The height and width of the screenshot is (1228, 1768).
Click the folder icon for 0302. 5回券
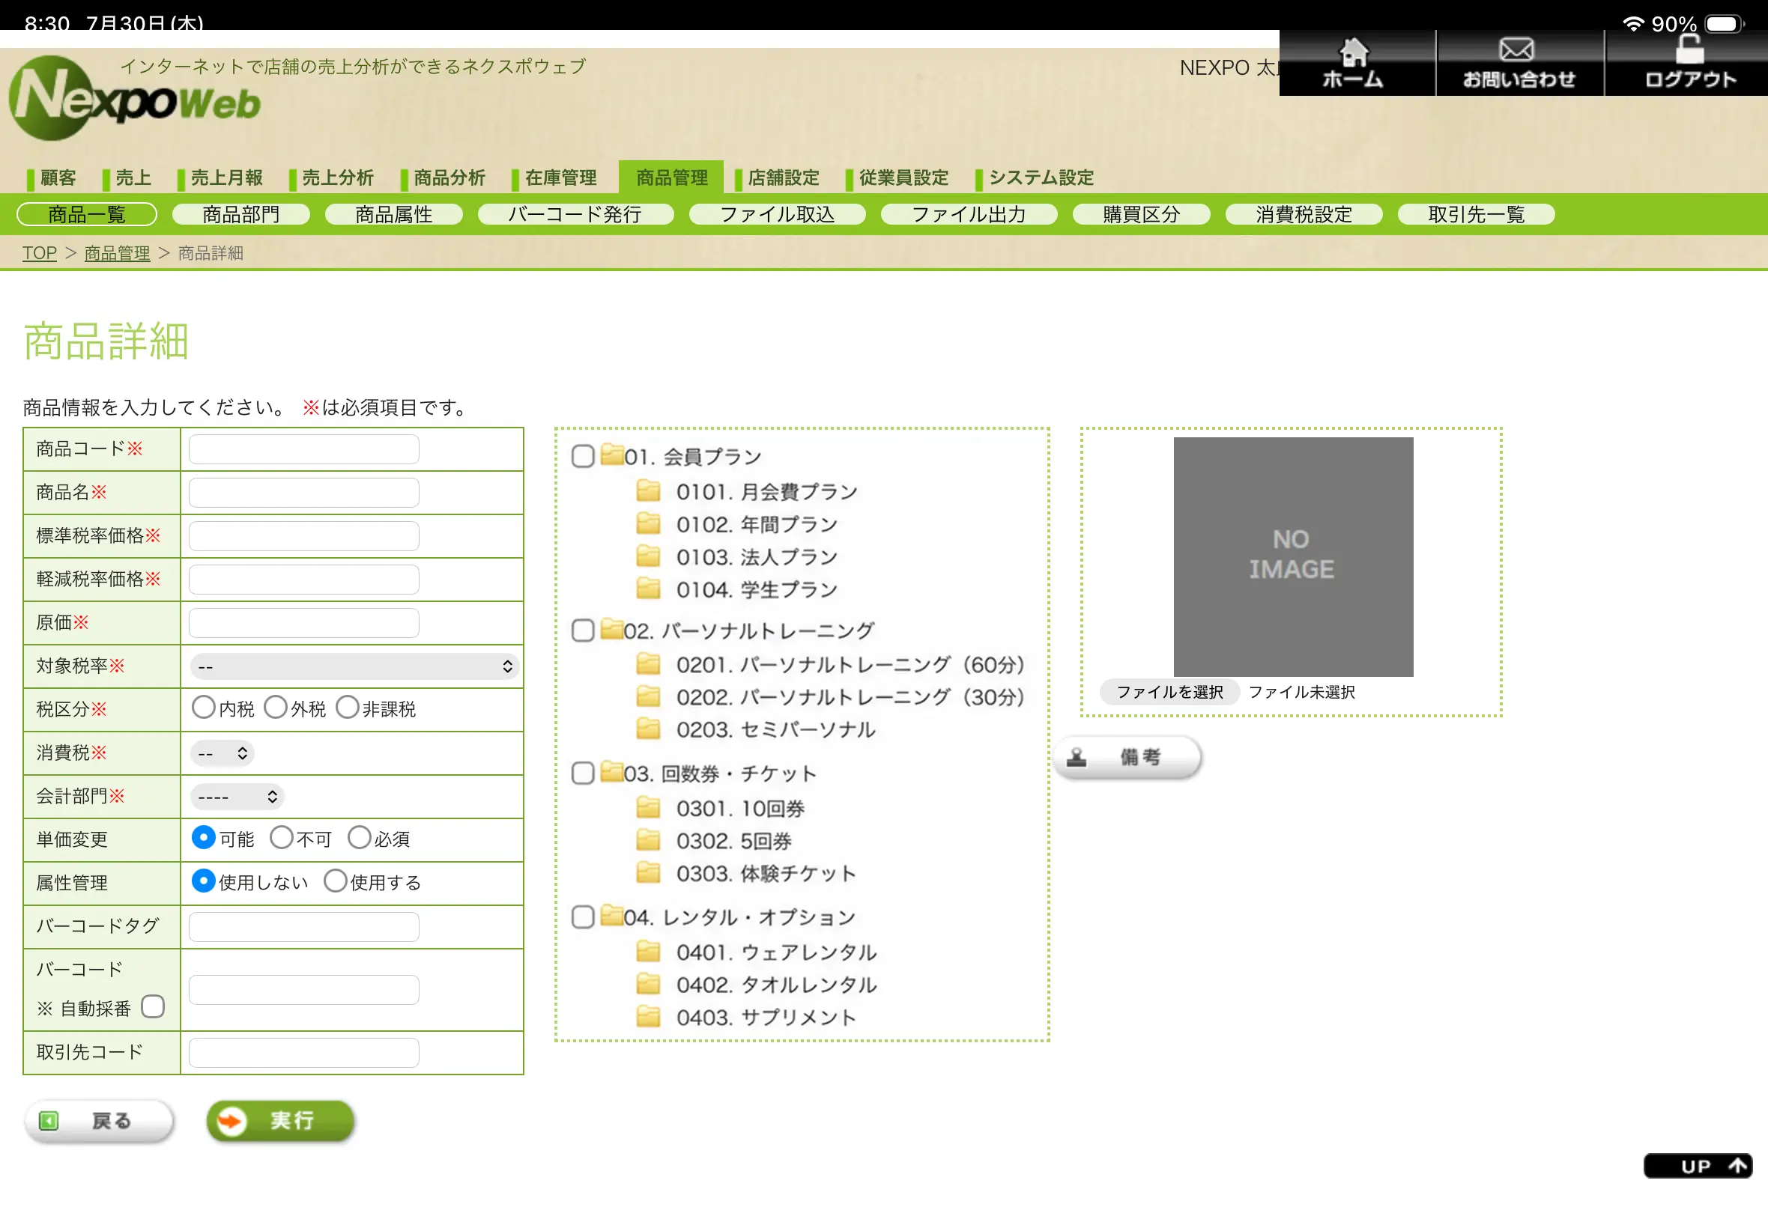(x=648, y=839)
